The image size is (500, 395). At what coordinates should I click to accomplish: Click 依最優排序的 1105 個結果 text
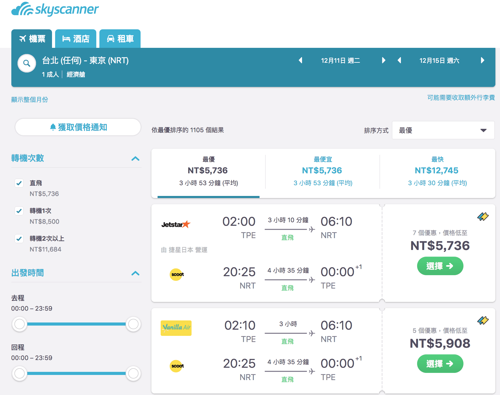[188, 130]
